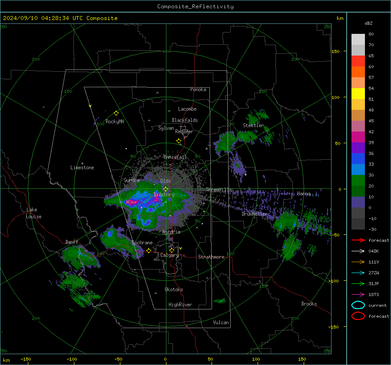
Task: Click the yellow diamond marker near RockyMH
Action: 116,113
